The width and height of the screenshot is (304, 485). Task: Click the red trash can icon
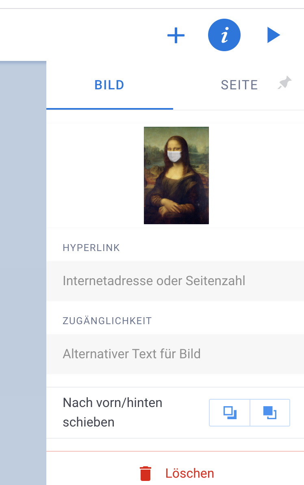click(145, 474)
